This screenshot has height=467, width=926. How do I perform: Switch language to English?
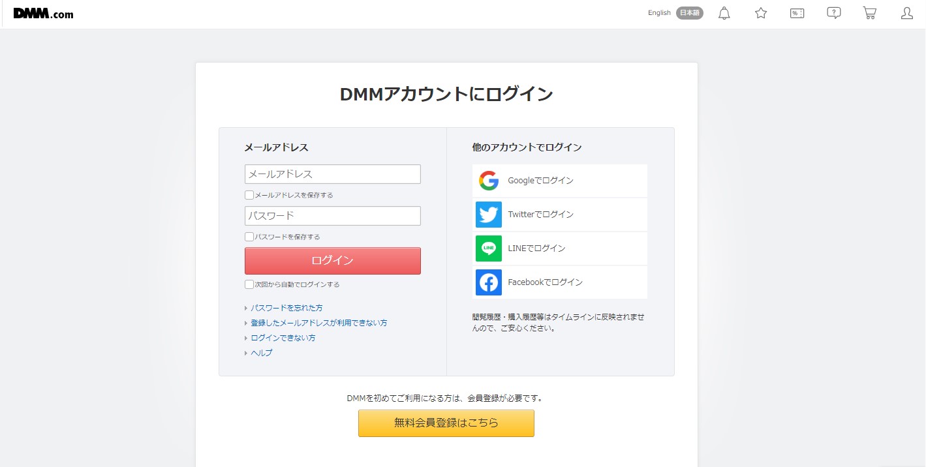tap(659, 13)
